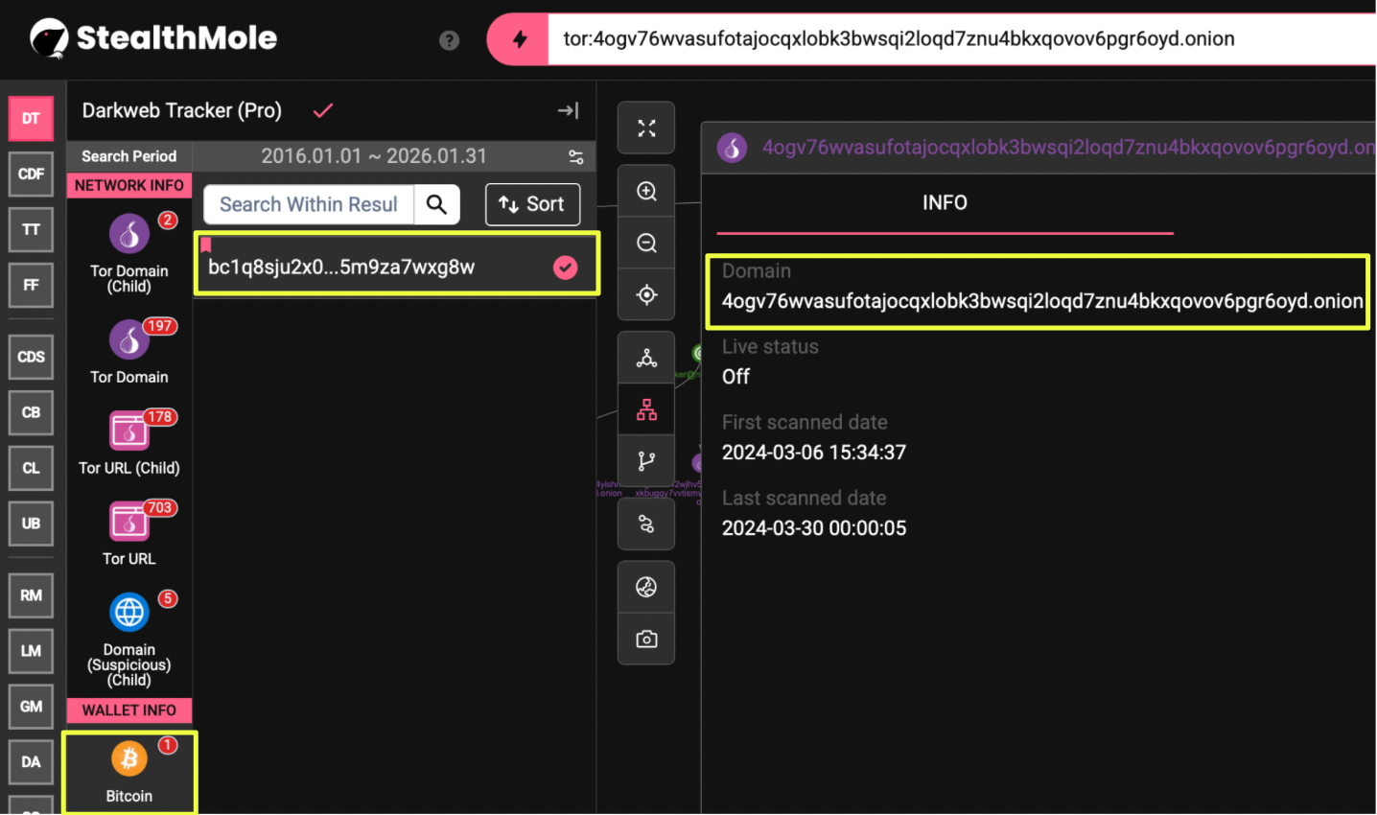Center the graph with target icon
1377x815 pixels.
click(646, 295)
